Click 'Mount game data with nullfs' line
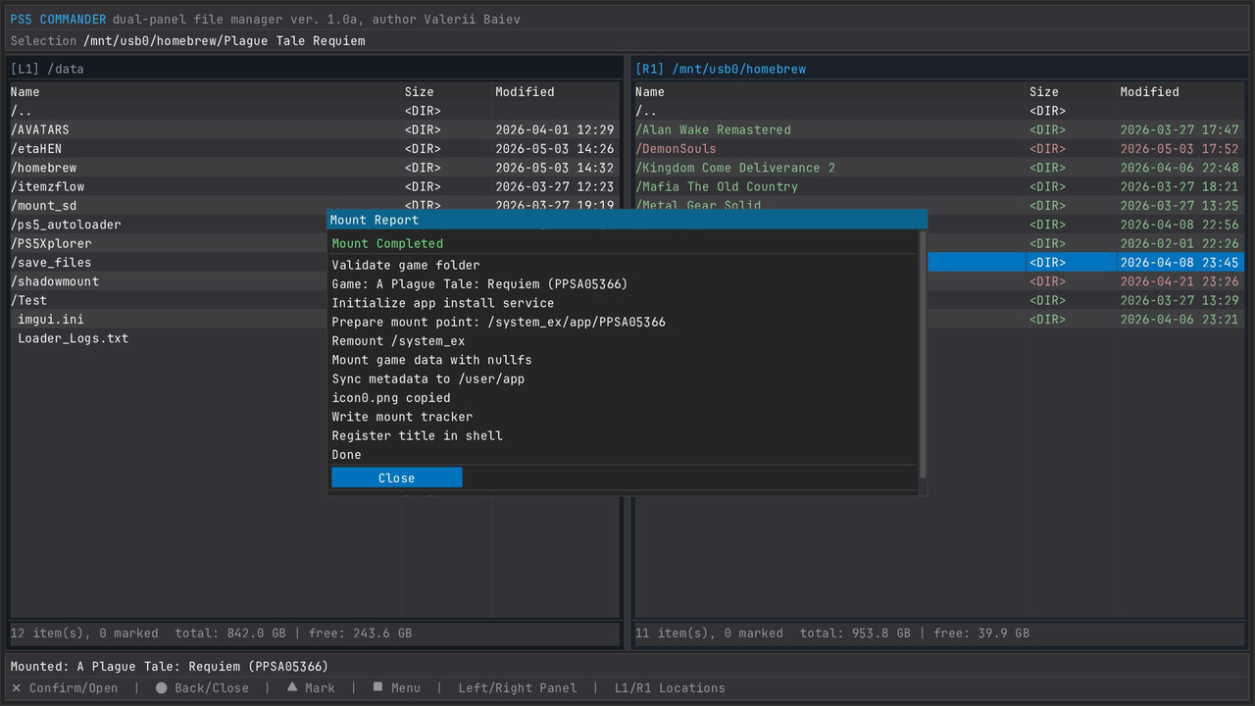This screenshot has height=706, width=1255. pos(431,360)
